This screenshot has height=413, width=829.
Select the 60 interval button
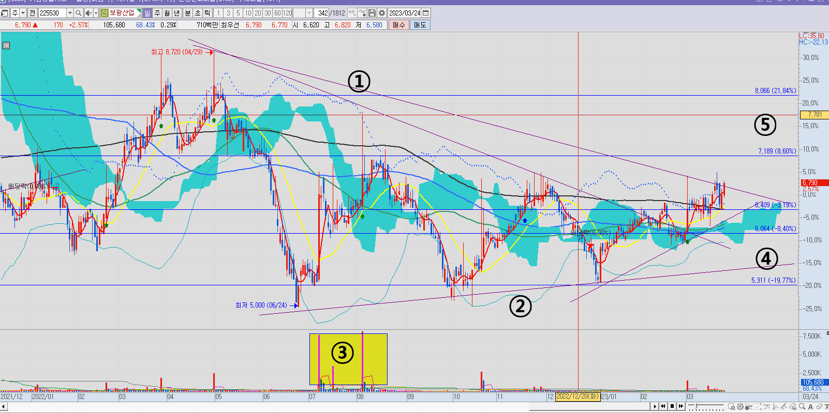click(x=277, y=13)
